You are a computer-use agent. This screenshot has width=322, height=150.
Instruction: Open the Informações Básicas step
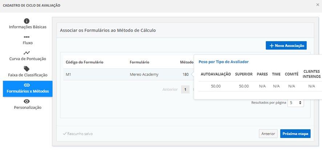[28, 27]
